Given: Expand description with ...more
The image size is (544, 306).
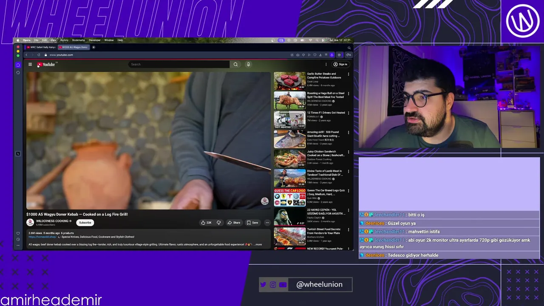Looking at the screenshot, I should tap(258, 244).
